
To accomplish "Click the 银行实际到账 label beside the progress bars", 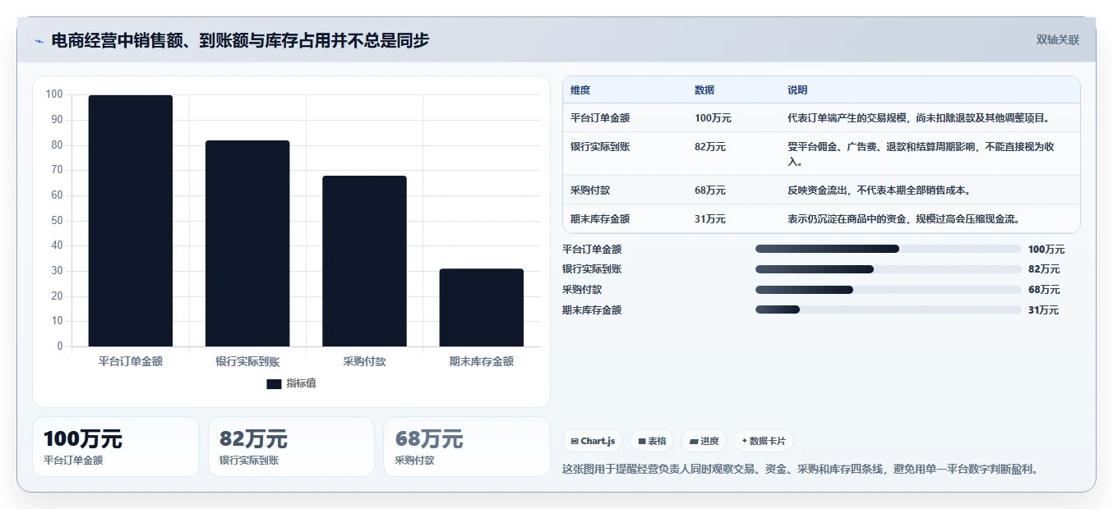I will (592, 269).
